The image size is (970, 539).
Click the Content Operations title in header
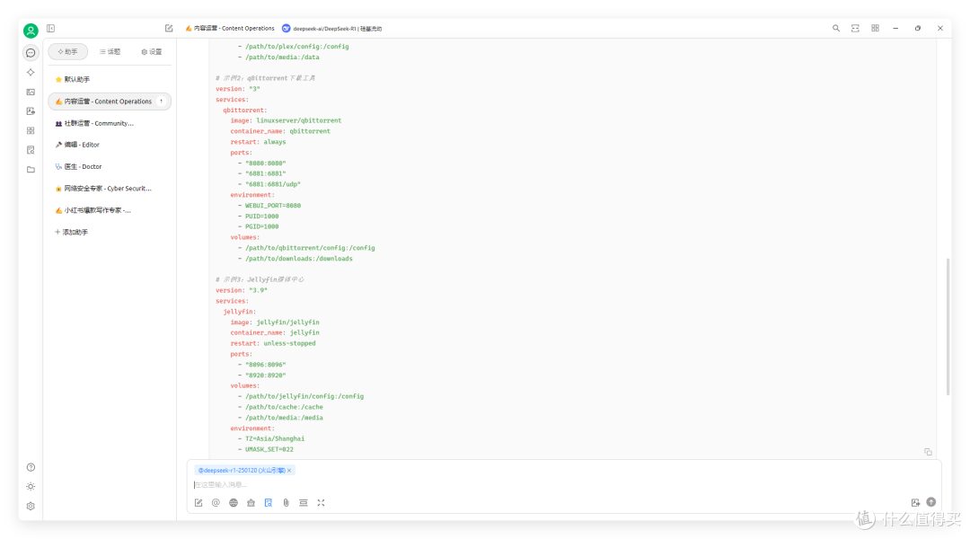point(230,29)
